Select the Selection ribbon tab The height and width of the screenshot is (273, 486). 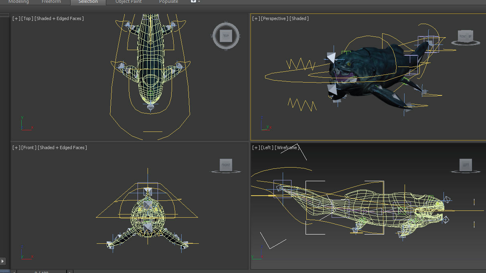88,2
